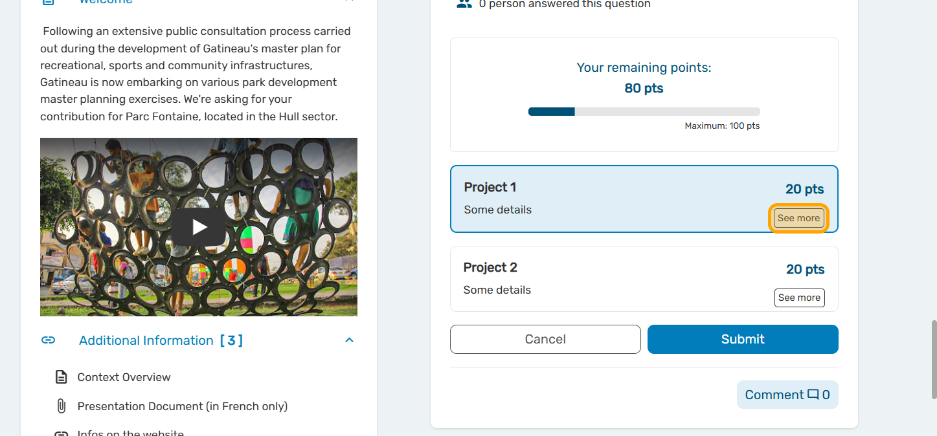Click the Additional Information [3] heading
937x436 pixels.
(x=161, y=340)
